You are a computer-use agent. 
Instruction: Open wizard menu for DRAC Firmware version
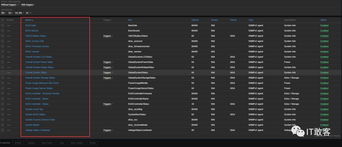click(9, 46)
